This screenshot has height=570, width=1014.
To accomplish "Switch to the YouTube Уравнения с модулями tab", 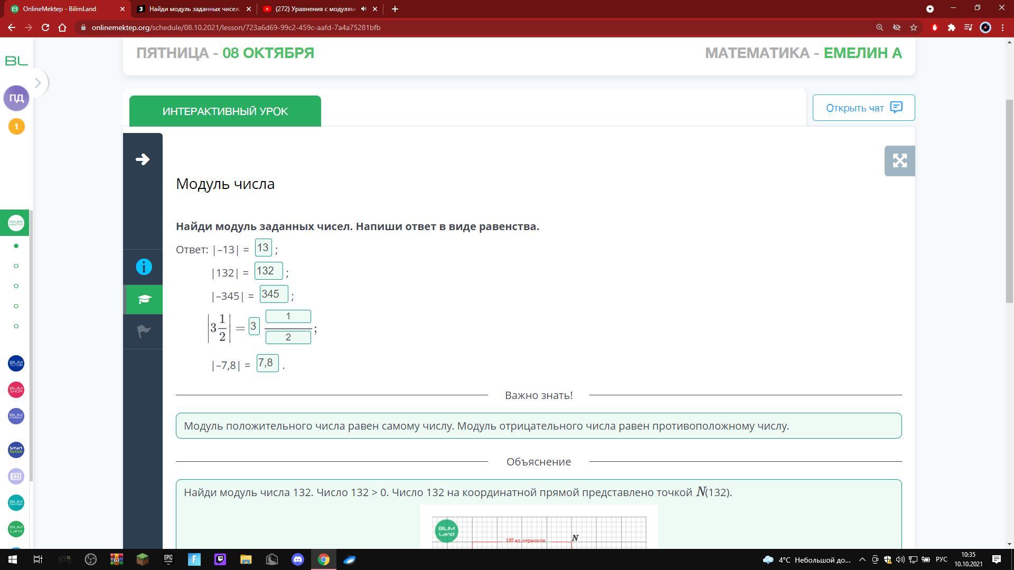I will [x=315, y=9].
